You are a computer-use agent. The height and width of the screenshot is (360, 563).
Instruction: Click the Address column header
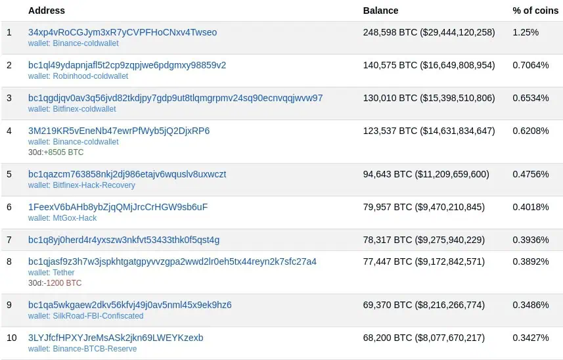coord(47,11)
